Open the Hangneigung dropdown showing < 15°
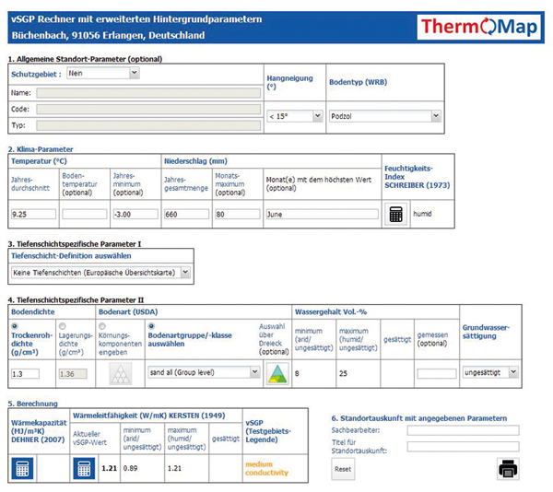This screenshot has width=553, height=492. pos(295,116)
